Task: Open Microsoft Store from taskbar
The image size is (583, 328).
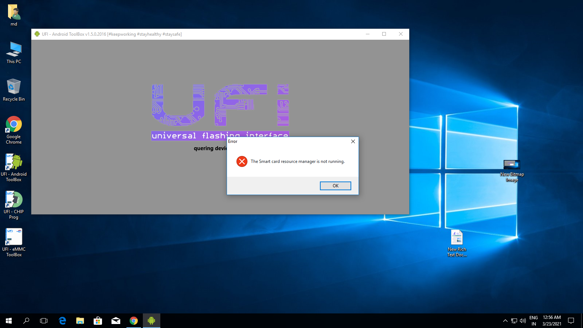Action: pos(98,321)
